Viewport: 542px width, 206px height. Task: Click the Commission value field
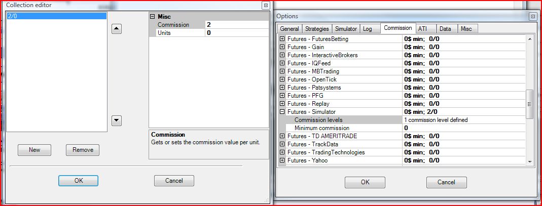tap(236, 25)
